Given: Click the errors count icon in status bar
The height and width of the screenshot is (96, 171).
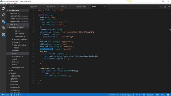Looking at the screenshot, I should [15, 95].
